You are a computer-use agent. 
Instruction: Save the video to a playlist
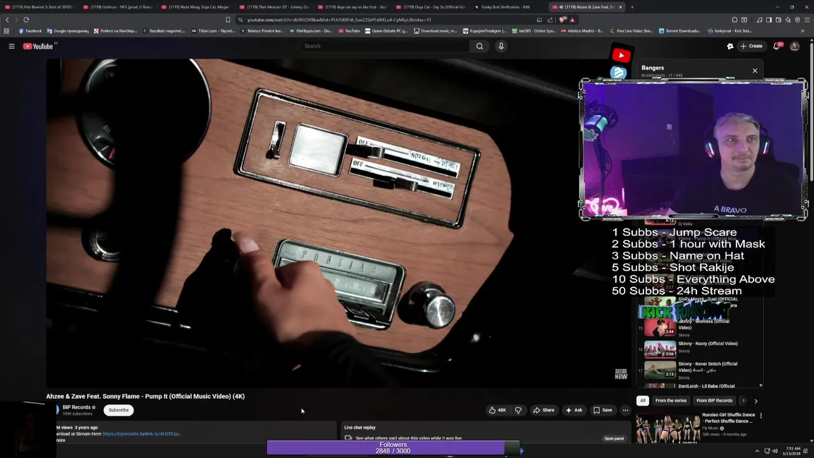point(603,410)
